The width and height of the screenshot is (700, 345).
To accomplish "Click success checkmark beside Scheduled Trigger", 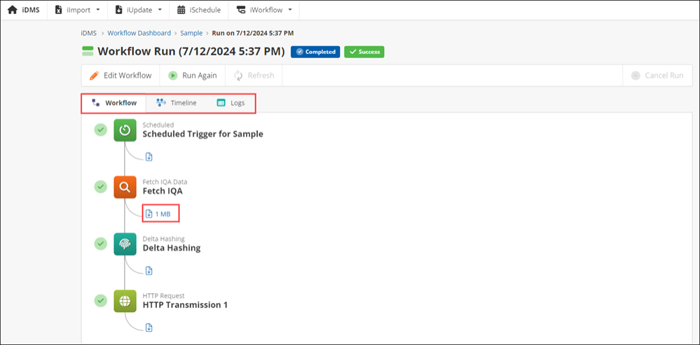I will 101,129.
